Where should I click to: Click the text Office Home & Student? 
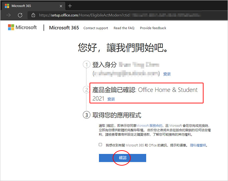coord(168,90)
